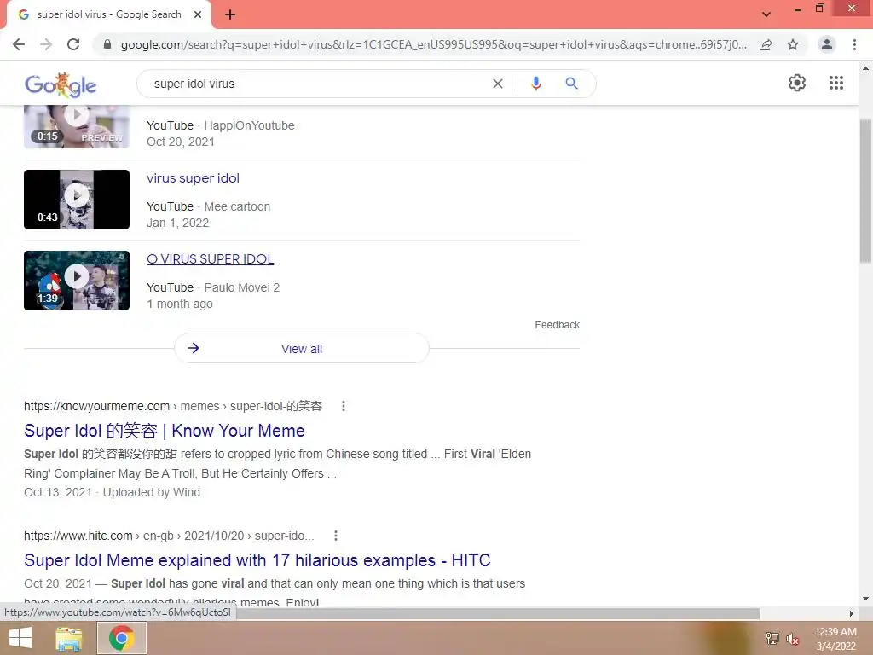Open File Explorer from the taskbar
This screenshot has width=873, height=655.
pos(68,638)
